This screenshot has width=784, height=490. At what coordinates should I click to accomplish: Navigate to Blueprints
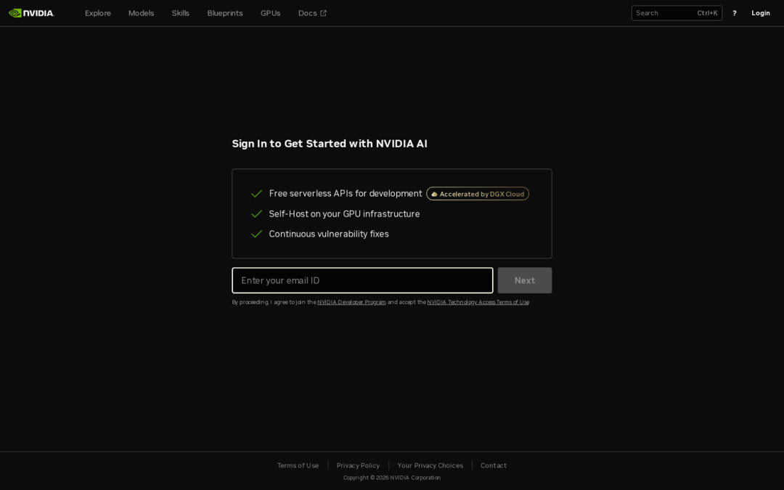[x=225, y=13]
